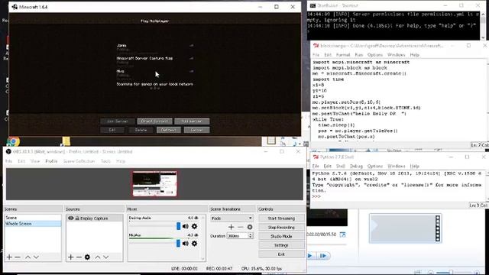Screen dimensions: 489x275
Task: Select 'Scene' in OBS Scenes list
Action: (33, 218)
